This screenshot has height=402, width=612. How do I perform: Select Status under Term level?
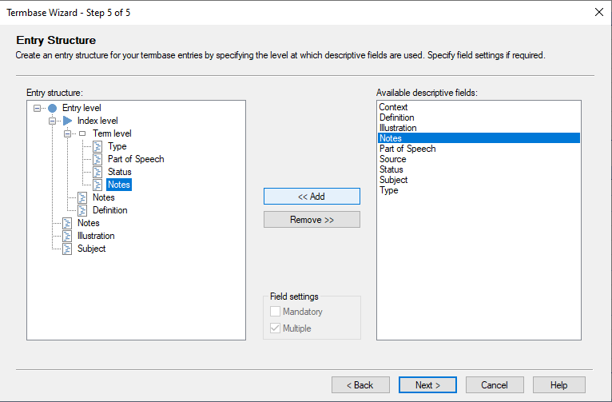click(x=119, y=172)
